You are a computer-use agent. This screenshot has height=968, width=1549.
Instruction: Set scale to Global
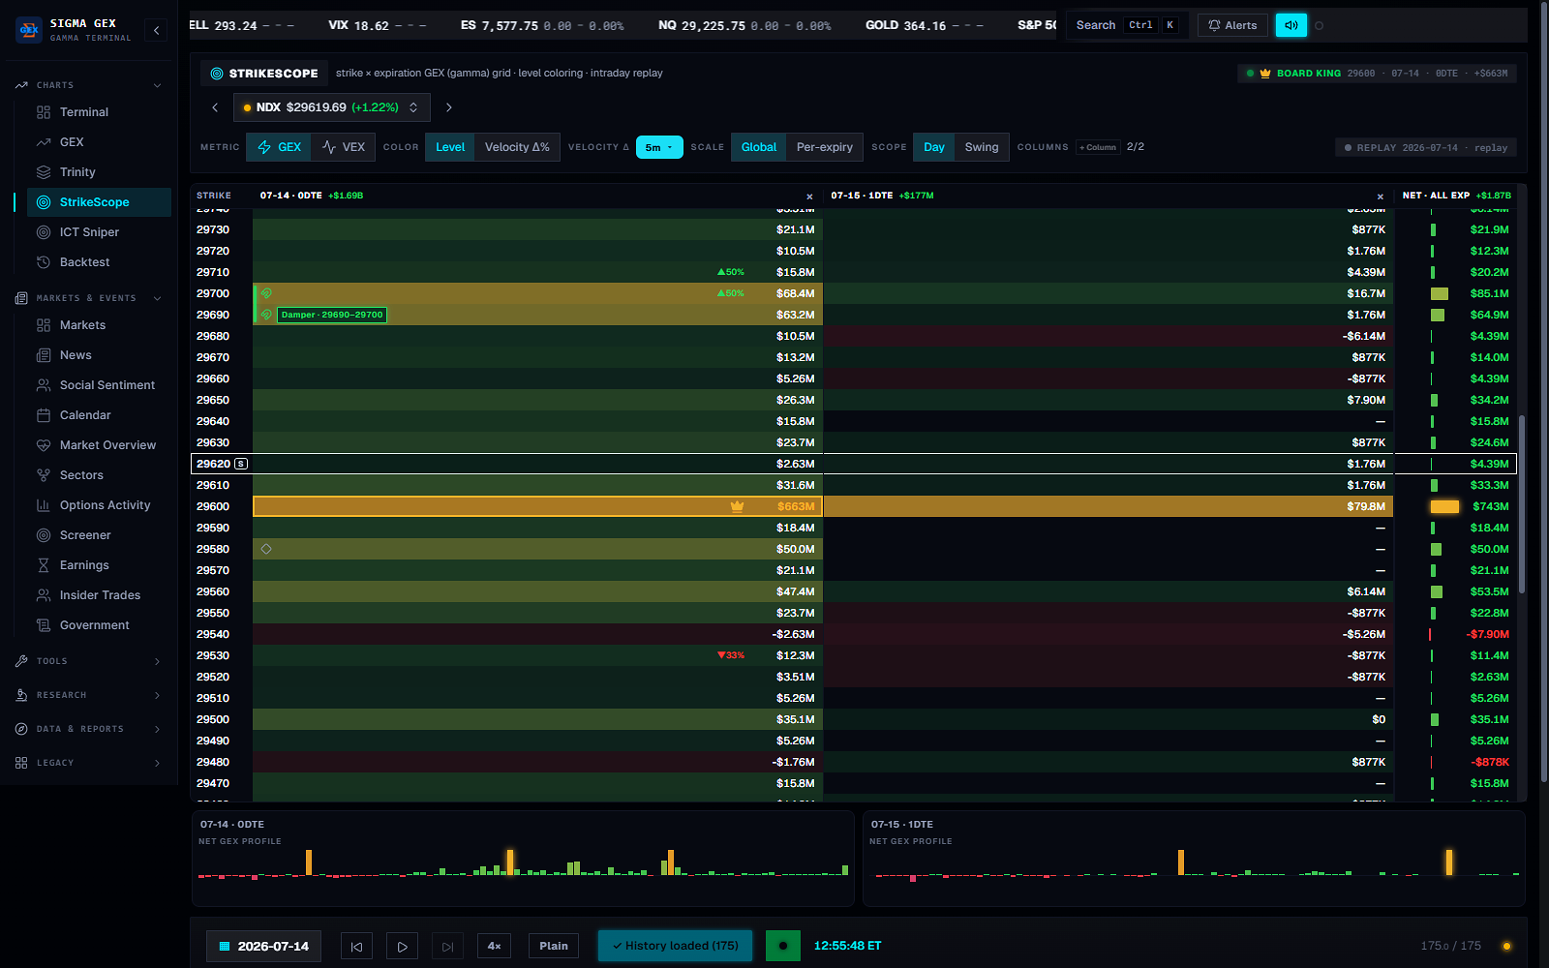759,147
